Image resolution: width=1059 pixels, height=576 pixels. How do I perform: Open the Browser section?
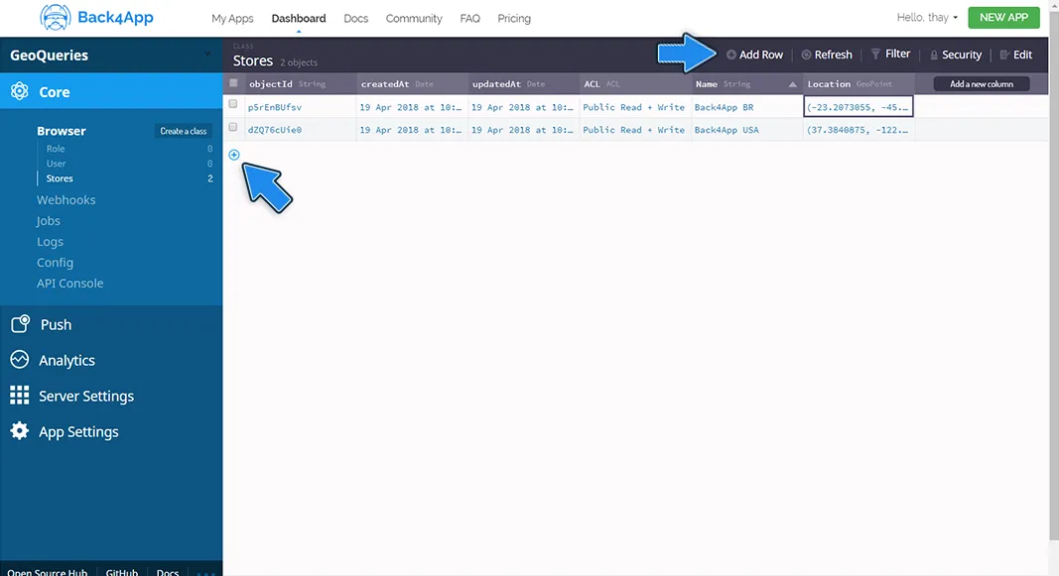(x=62, y=131)
